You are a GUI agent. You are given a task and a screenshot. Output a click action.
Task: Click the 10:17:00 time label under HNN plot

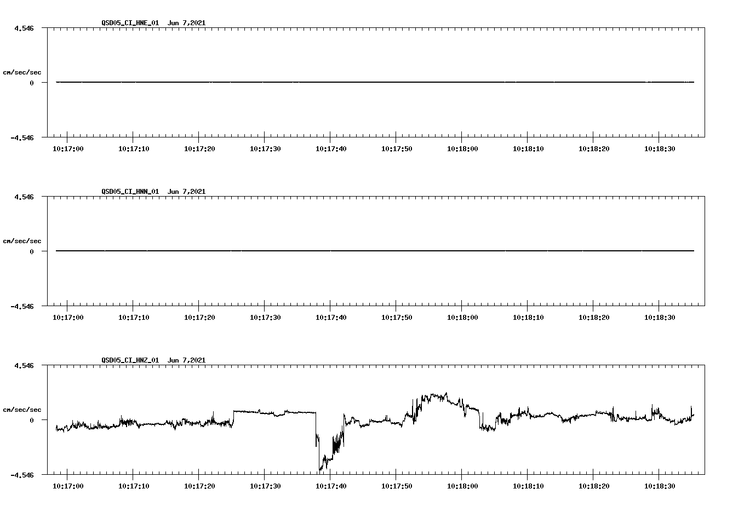(68, 318)
